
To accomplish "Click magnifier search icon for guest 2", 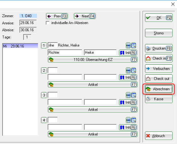I will pyautogui.click(x=134, y=71).
